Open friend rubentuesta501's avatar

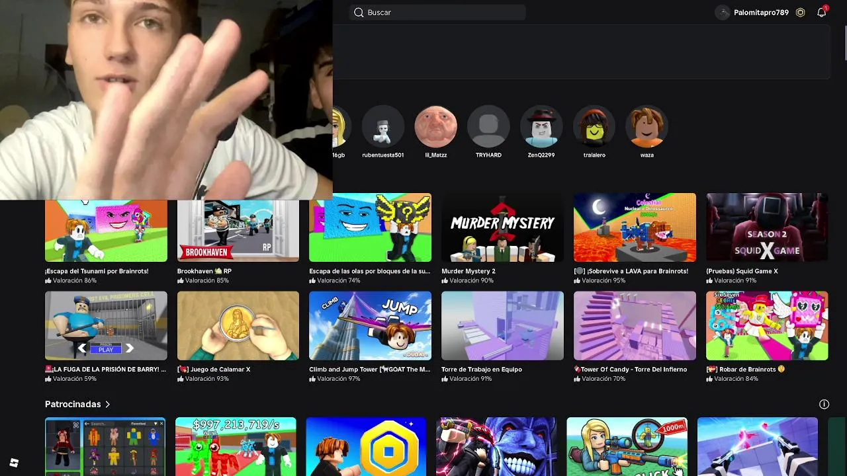(x=382, y=126)
